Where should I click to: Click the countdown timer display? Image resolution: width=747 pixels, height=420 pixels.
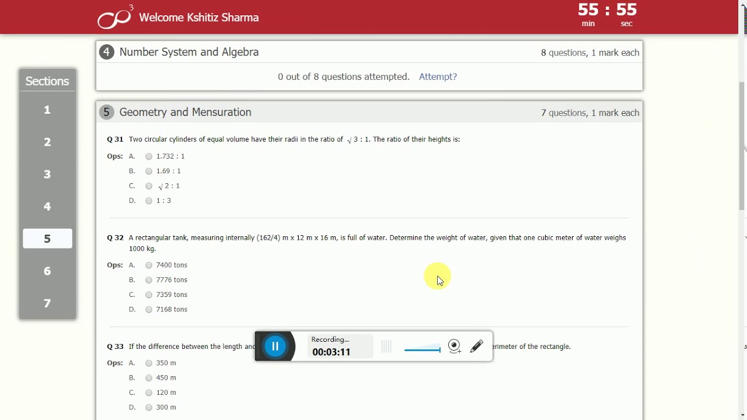click(607, 15)
